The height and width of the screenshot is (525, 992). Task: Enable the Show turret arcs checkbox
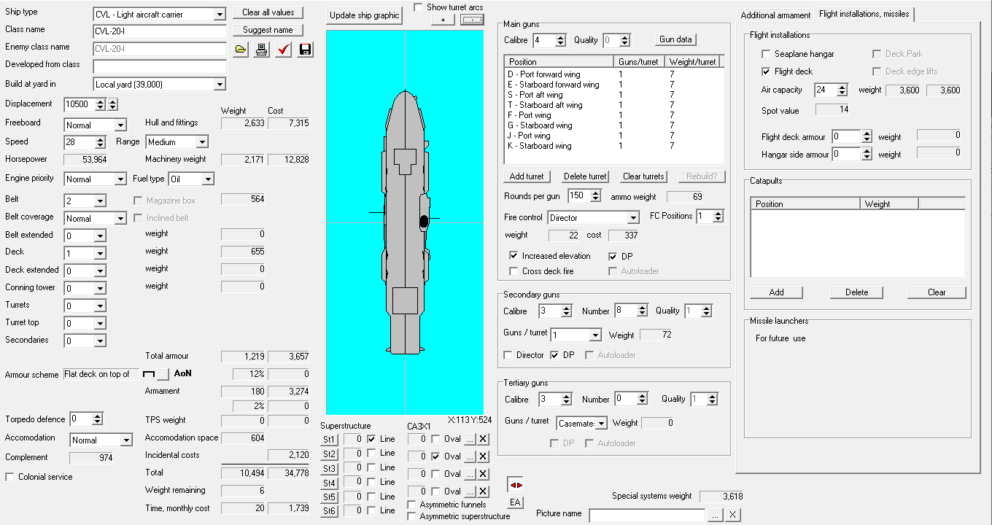418,7
